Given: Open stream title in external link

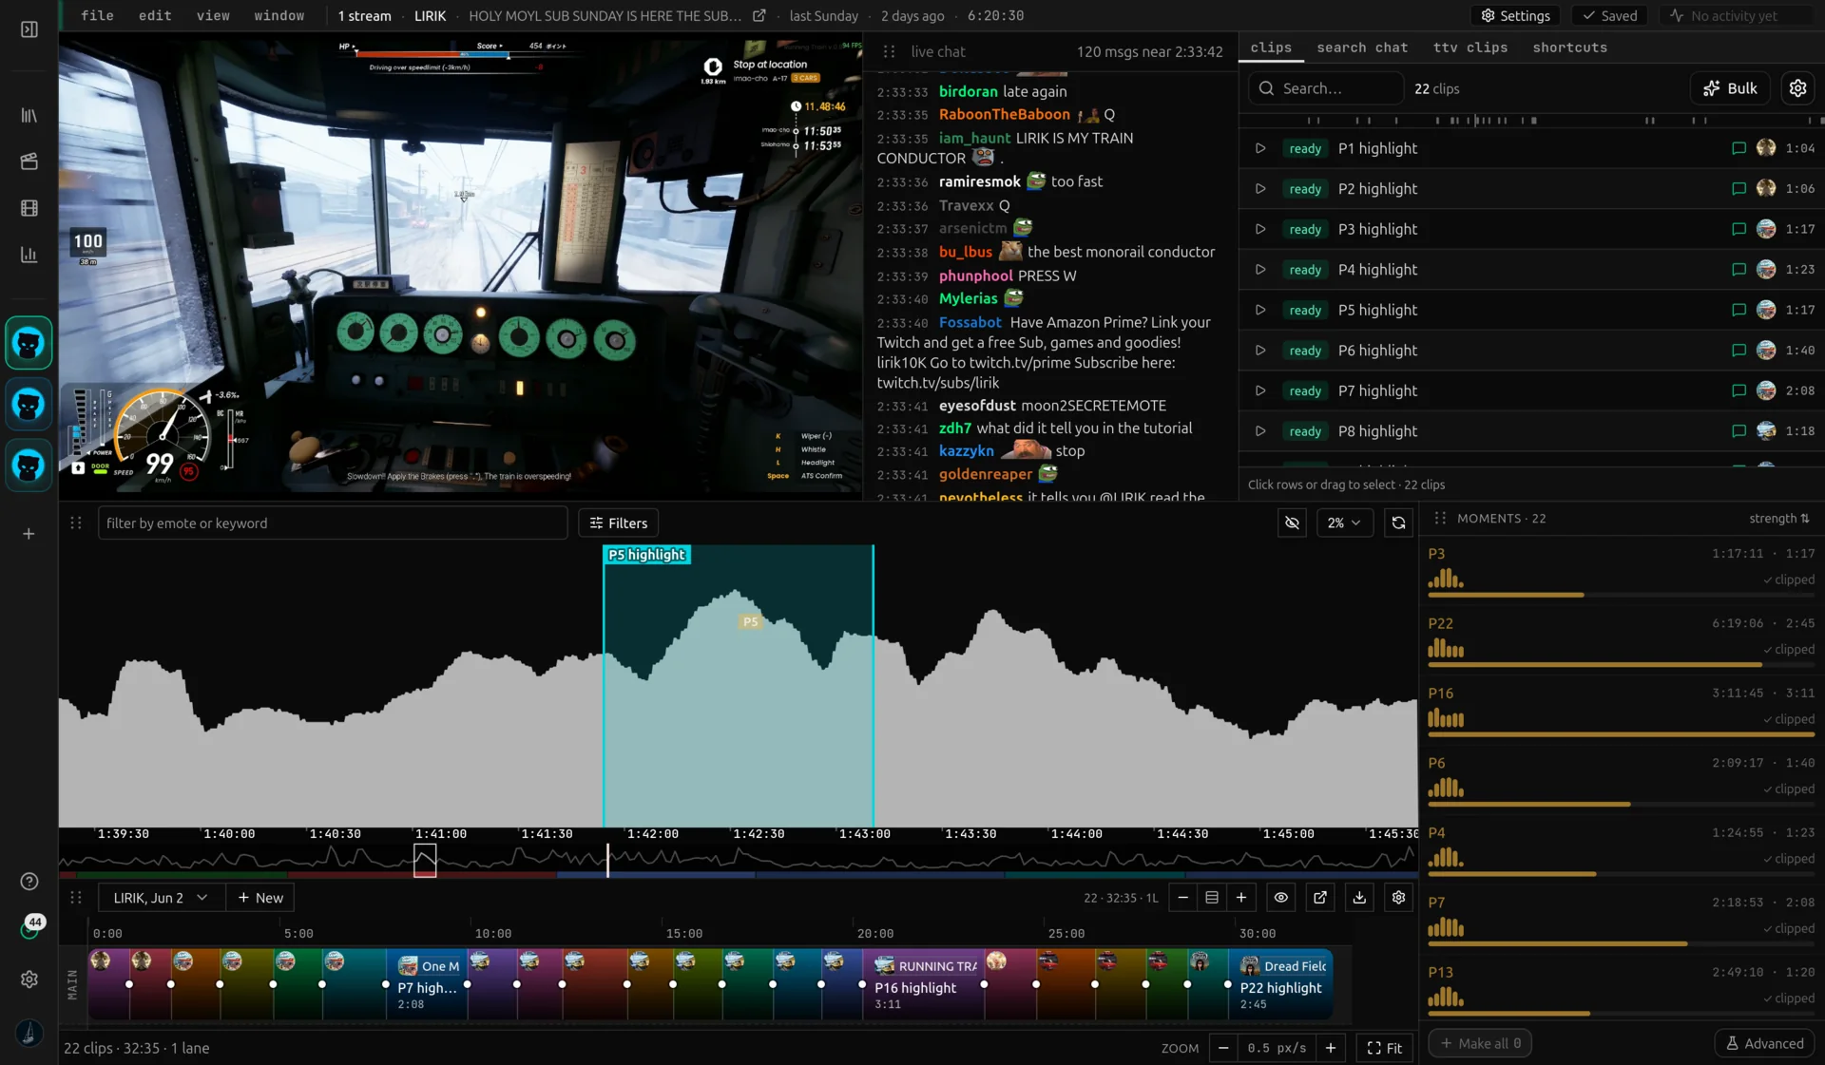Looking at the screenshot, I should point(759,16).
